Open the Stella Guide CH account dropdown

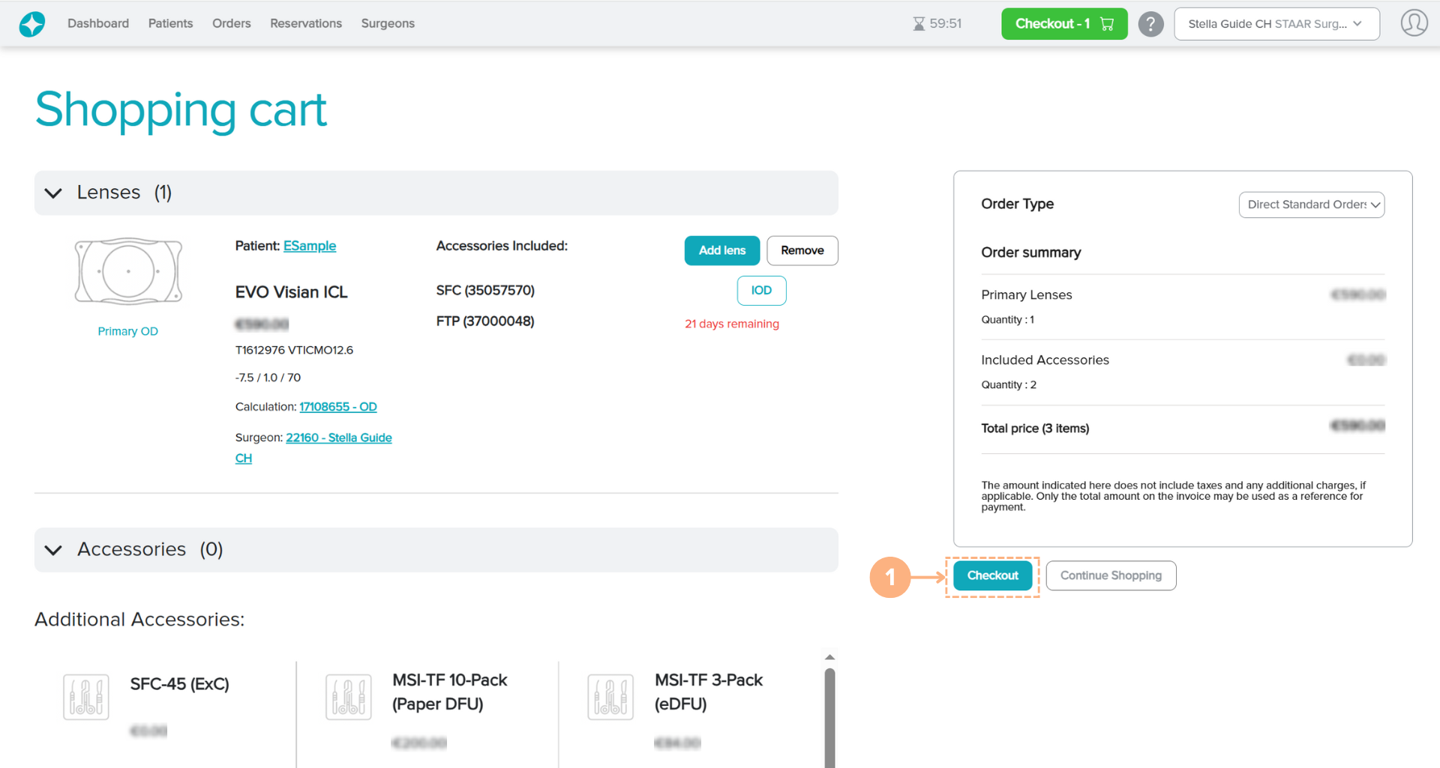point(1276,24)
